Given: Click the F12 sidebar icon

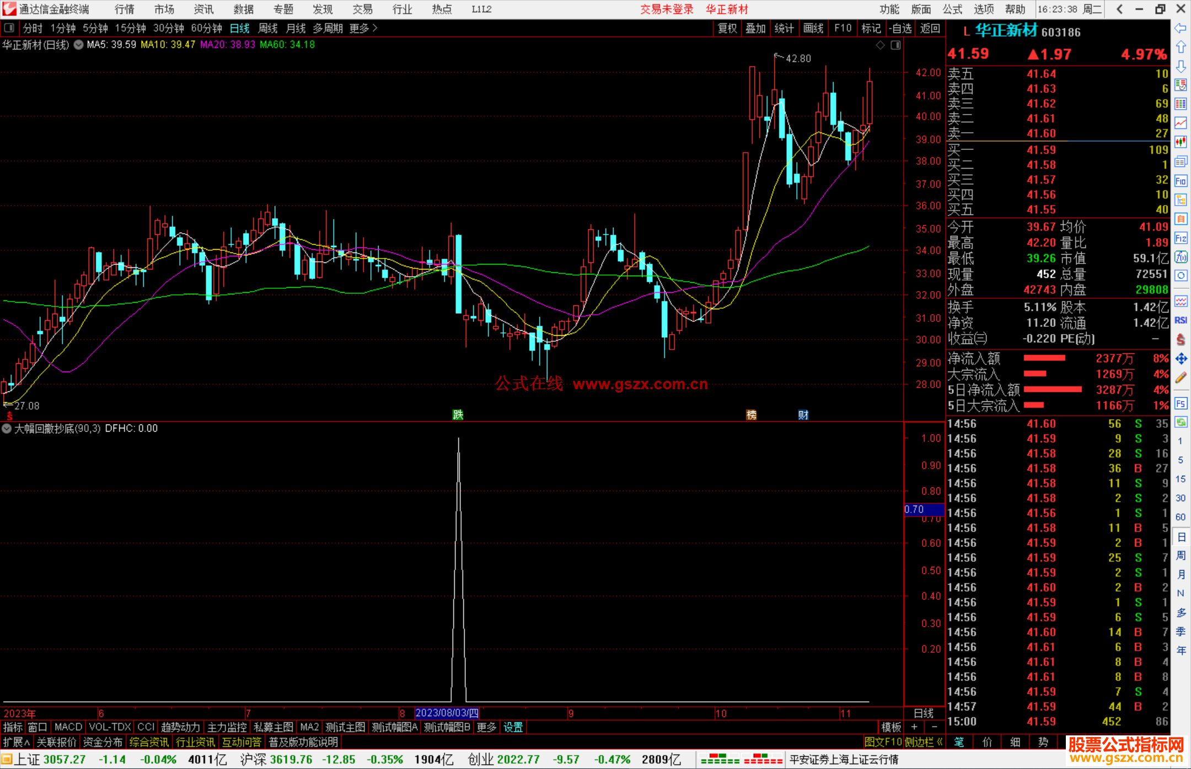Looking at the screenshot, I should click(x=1181, y=238).
